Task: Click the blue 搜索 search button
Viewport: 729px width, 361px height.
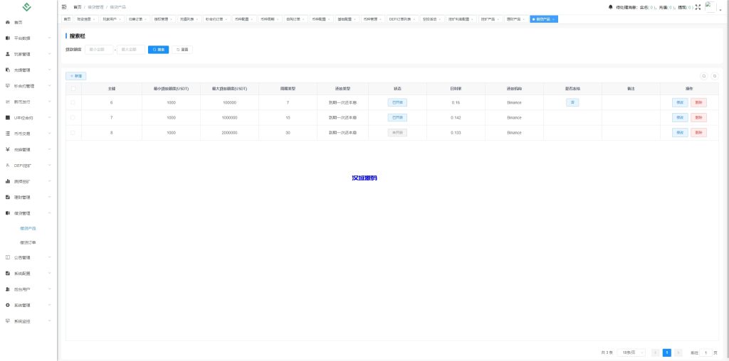Action: point(158,50)
